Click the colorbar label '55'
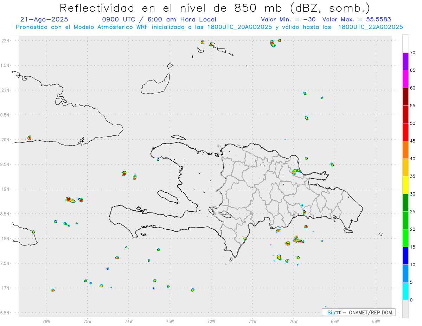 [x=413, y=106]
